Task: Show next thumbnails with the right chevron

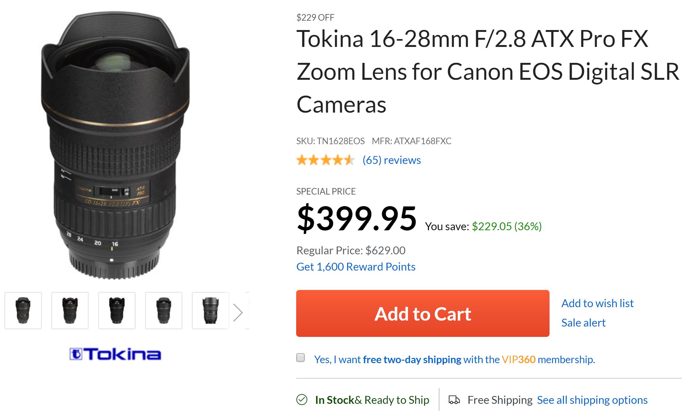Action: tap(238, 312)
